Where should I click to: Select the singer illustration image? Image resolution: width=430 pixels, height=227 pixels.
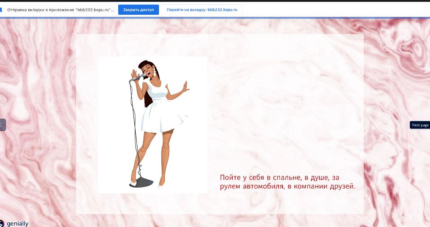pyautogui.click(x=152, y=125)
